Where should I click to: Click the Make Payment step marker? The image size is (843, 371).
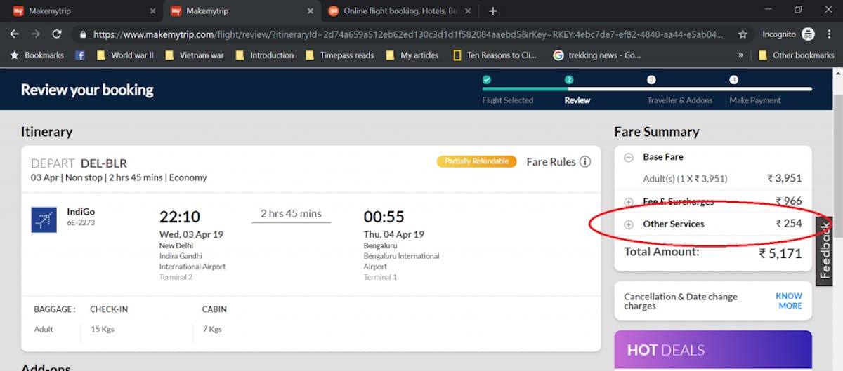coord(733,80)
